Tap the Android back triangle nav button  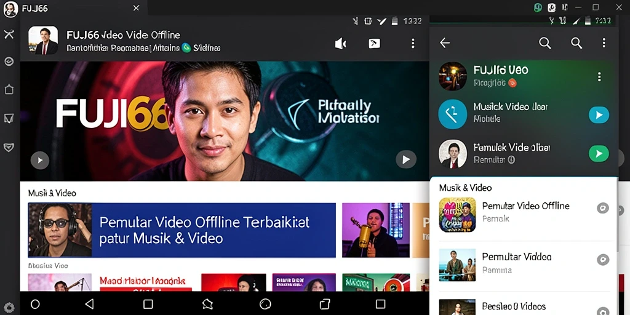90,304
